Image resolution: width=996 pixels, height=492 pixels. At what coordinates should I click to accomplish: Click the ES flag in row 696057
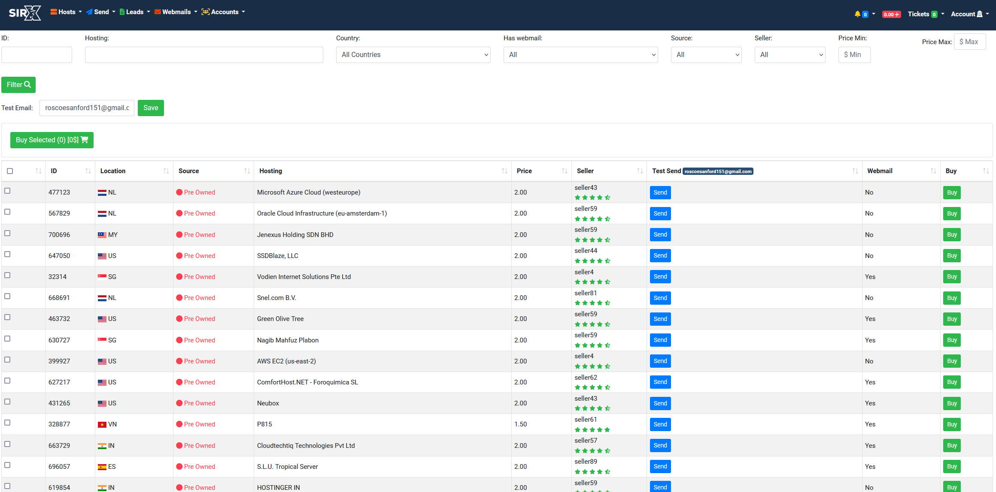[102, 467]
